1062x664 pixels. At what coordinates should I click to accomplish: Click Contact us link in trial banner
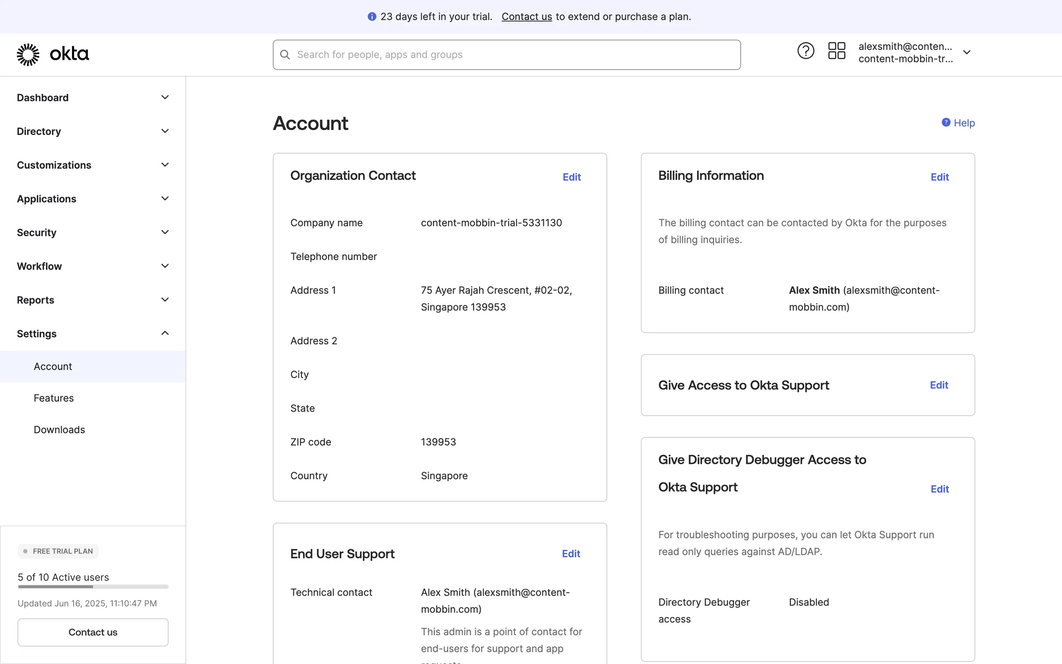(x=527, y=17)
